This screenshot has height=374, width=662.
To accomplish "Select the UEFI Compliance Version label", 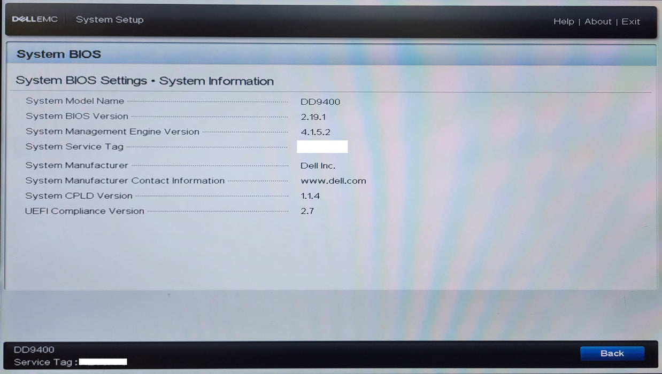I will (x=84, y=211).
